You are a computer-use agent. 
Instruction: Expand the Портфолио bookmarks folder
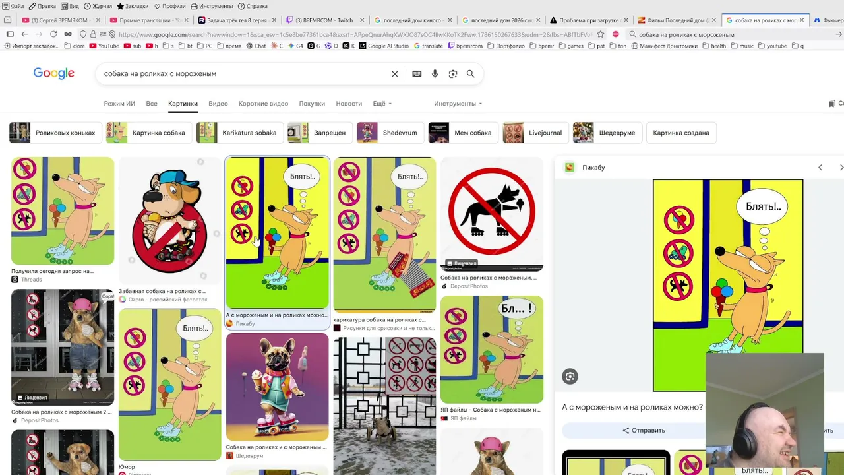506,46
